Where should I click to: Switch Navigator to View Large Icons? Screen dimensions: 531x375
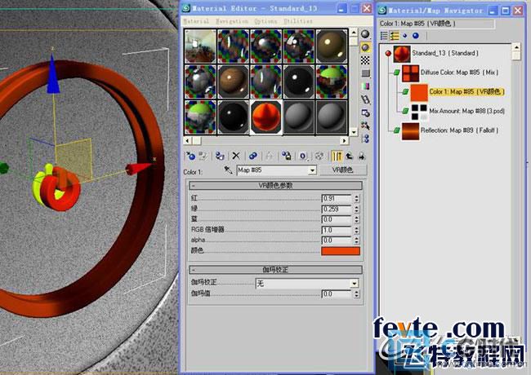tap(416, 36)
